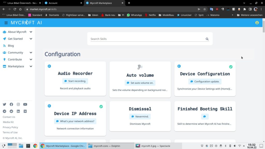Click the Chrome address bar URL
The height and width of the screenshot is (149, 265).
[43, 9]
